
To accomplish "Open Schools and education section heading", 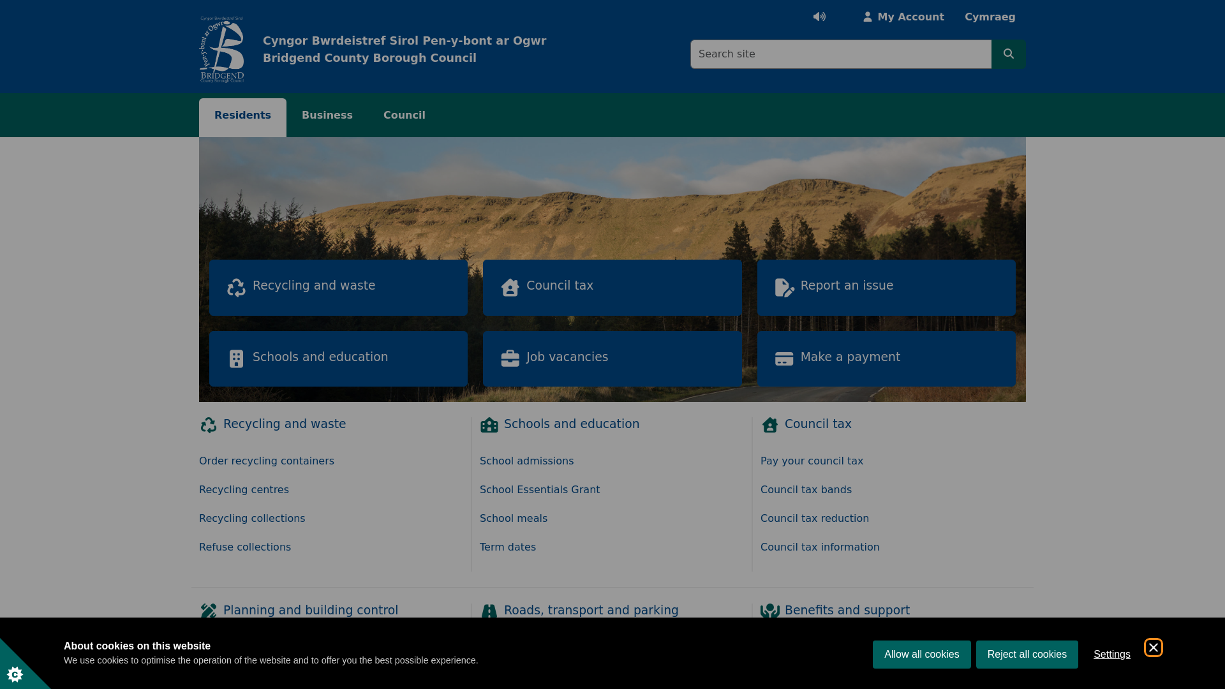I will click(572, 424).
